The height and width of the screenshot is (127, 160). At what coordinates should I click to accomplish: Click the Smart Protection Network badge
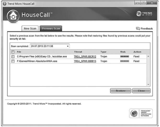[x=141, y=113]
